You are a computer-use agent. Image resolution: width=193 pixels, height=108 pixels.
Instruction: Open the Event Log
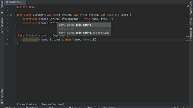180,107
